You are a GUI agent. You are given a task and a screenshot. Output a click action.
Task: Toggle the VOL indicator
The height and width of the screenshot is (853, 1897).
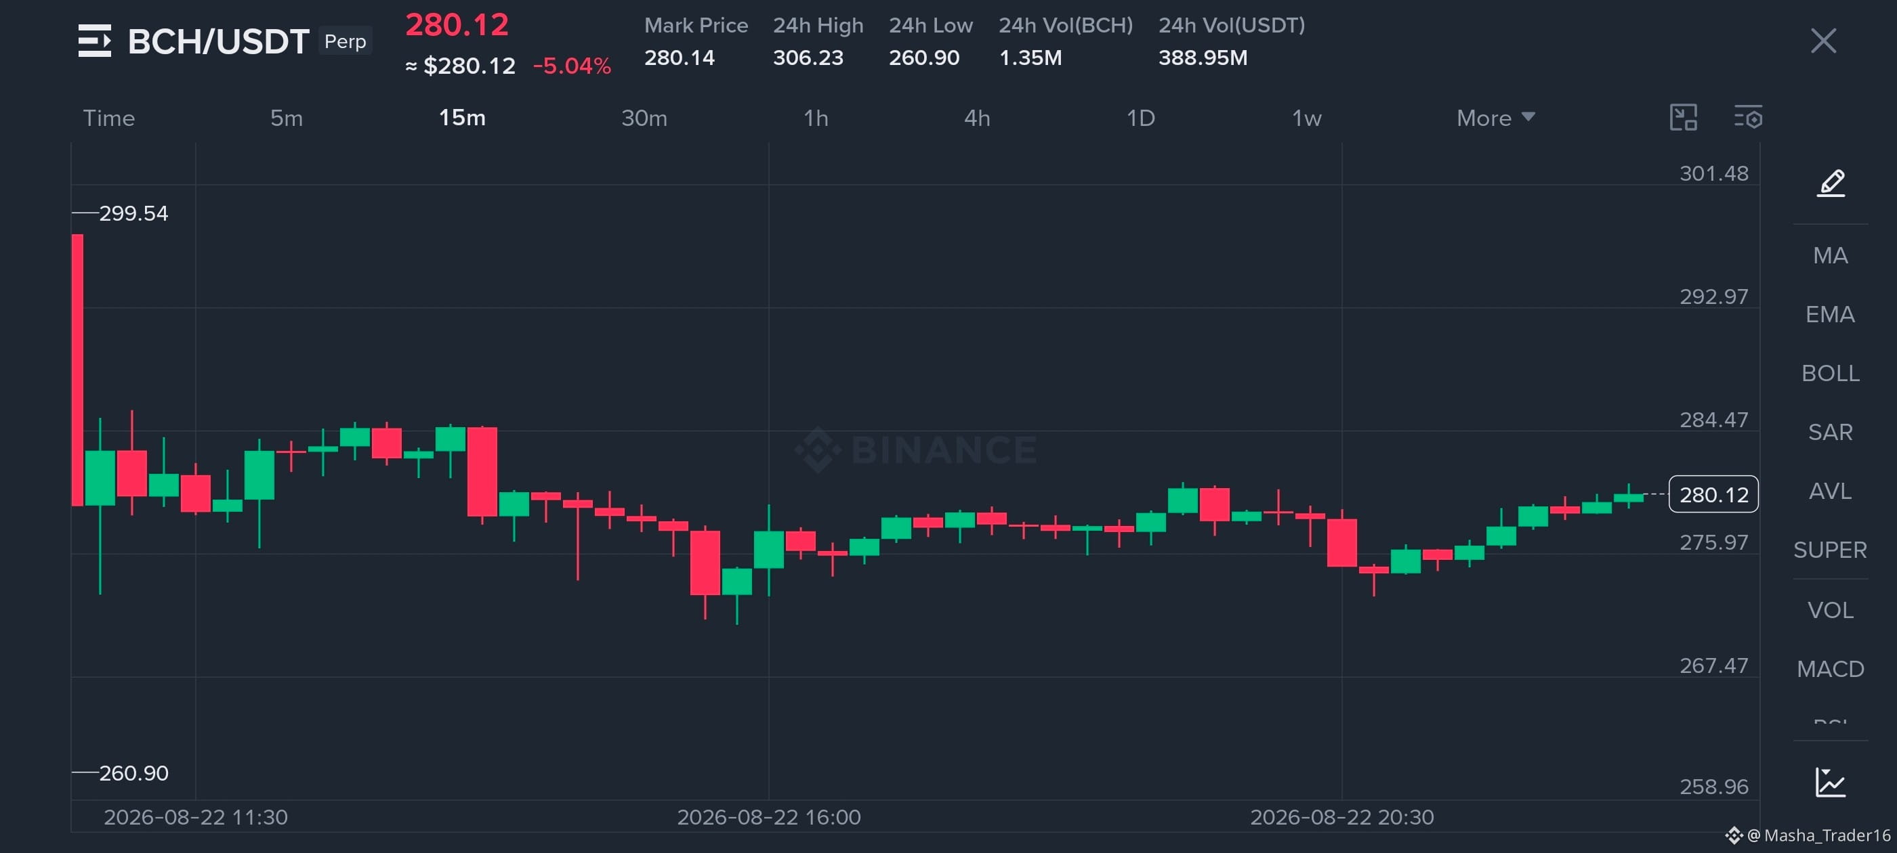coord(1831,610)
